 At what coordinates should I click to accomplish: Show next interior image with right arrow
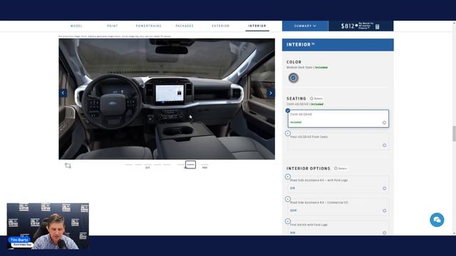(x=271, y=93)
